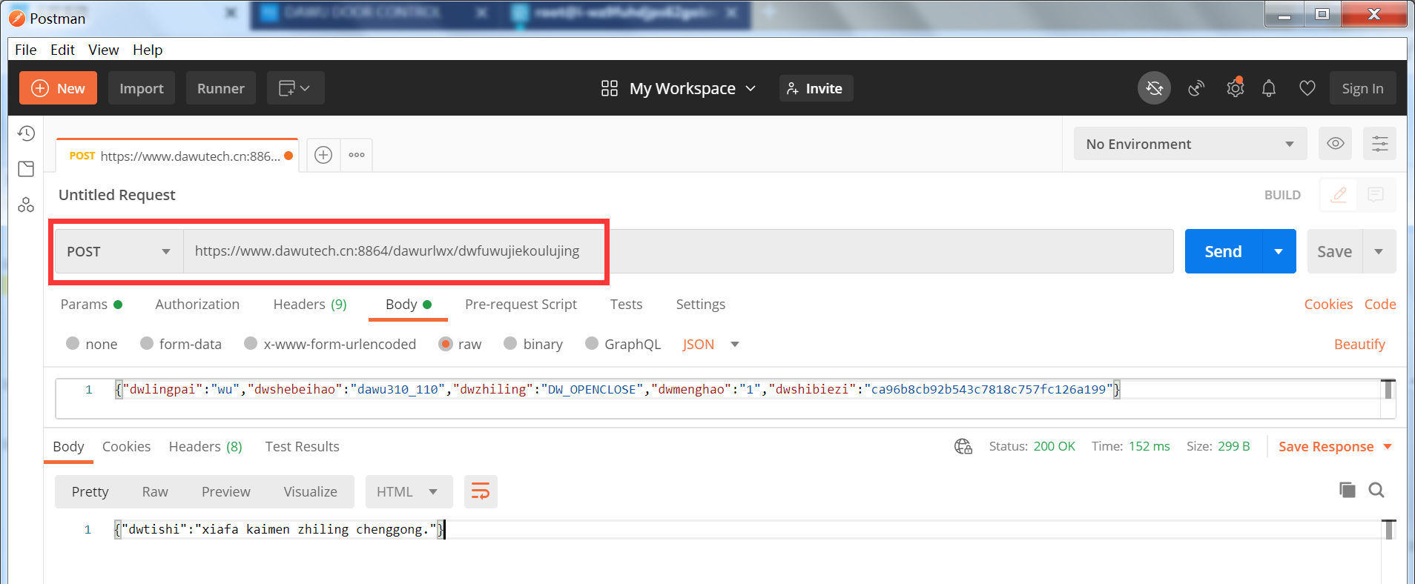Open the HTML response format dropdown
This screenshot has height=584, width=1415.
coord(409,491)
